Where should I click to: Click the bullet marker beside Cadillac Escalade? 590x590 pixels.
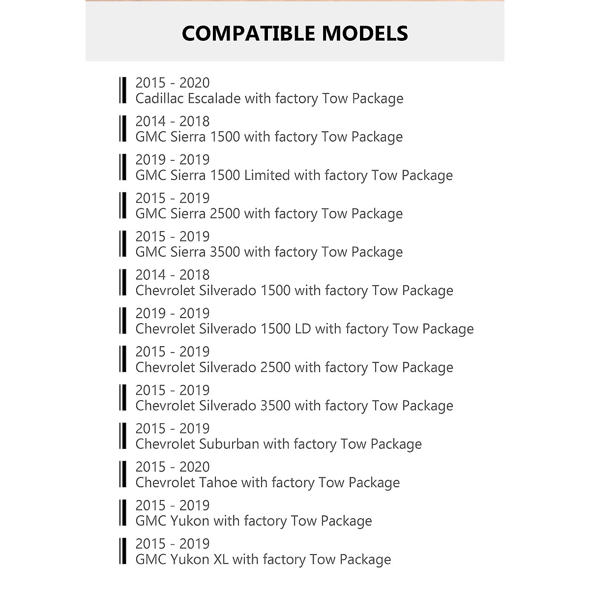[x=123, y=90]
